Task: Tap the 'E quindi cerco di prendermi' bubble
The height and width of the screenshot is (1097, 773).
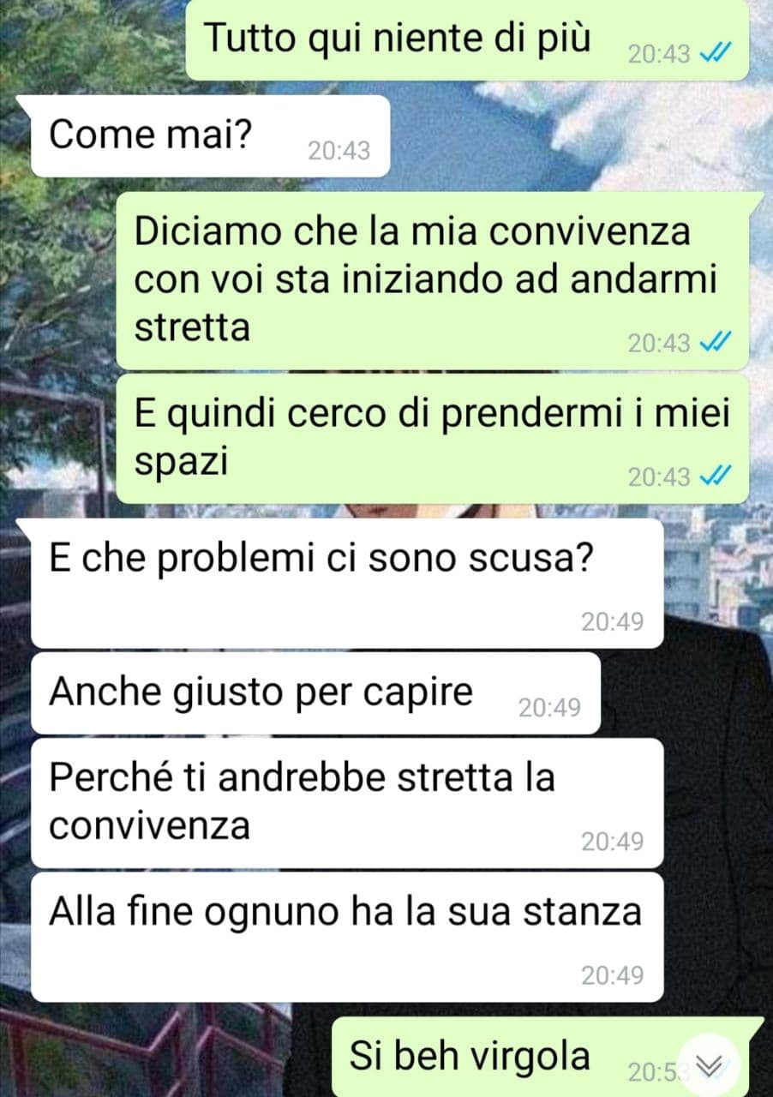Action: pos(433,439)
